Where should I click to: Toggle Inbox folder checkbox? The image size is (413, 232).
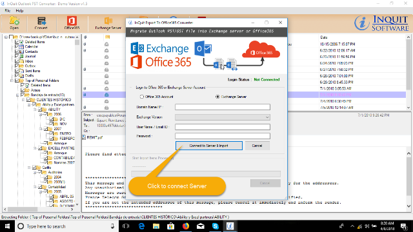(17, 61)
